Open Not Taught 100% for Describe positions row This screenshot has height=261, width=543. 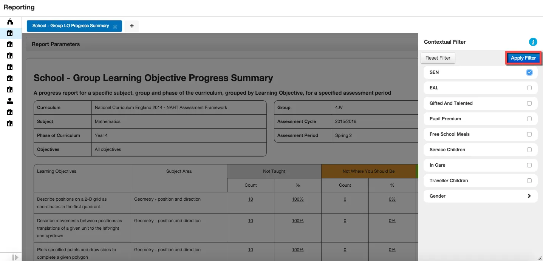[298, 199]
